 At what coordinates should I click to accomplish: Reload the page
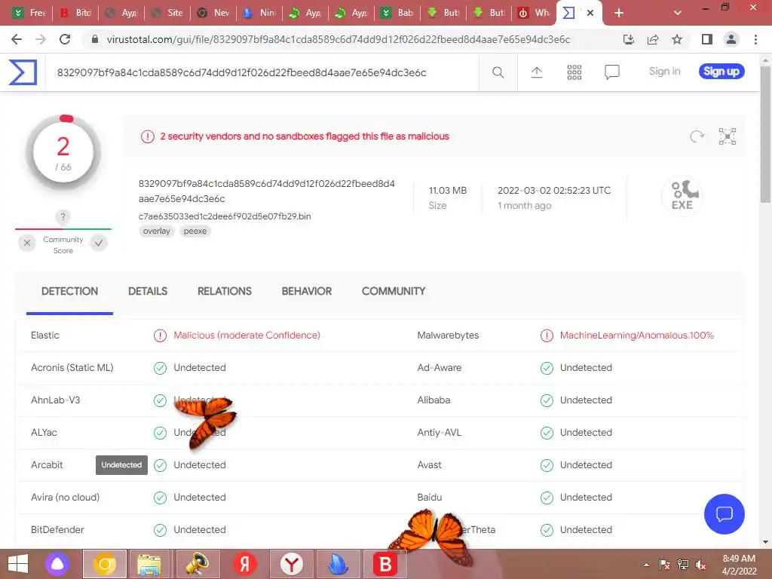click(65, 39)
